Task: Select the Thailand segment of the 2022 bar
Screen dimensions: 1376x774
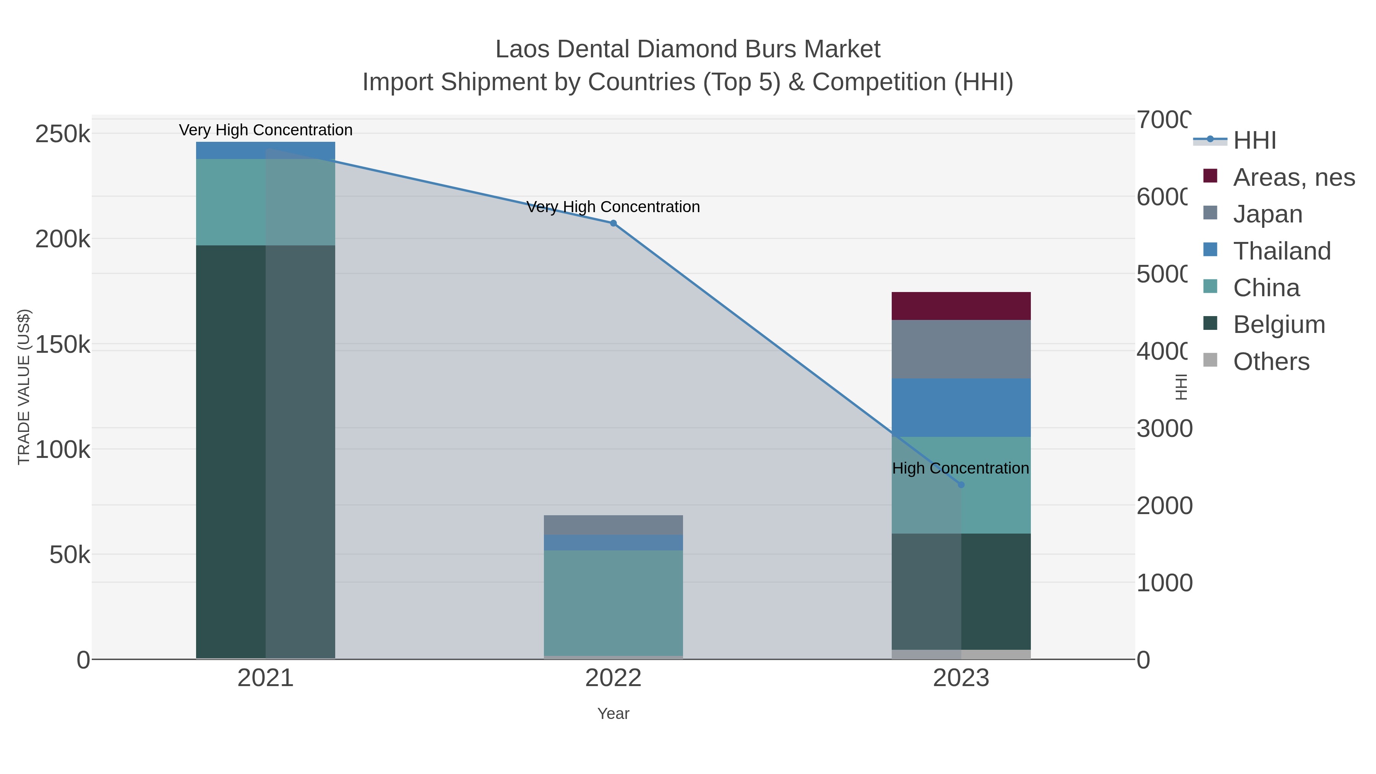Action: coord(613,543)
